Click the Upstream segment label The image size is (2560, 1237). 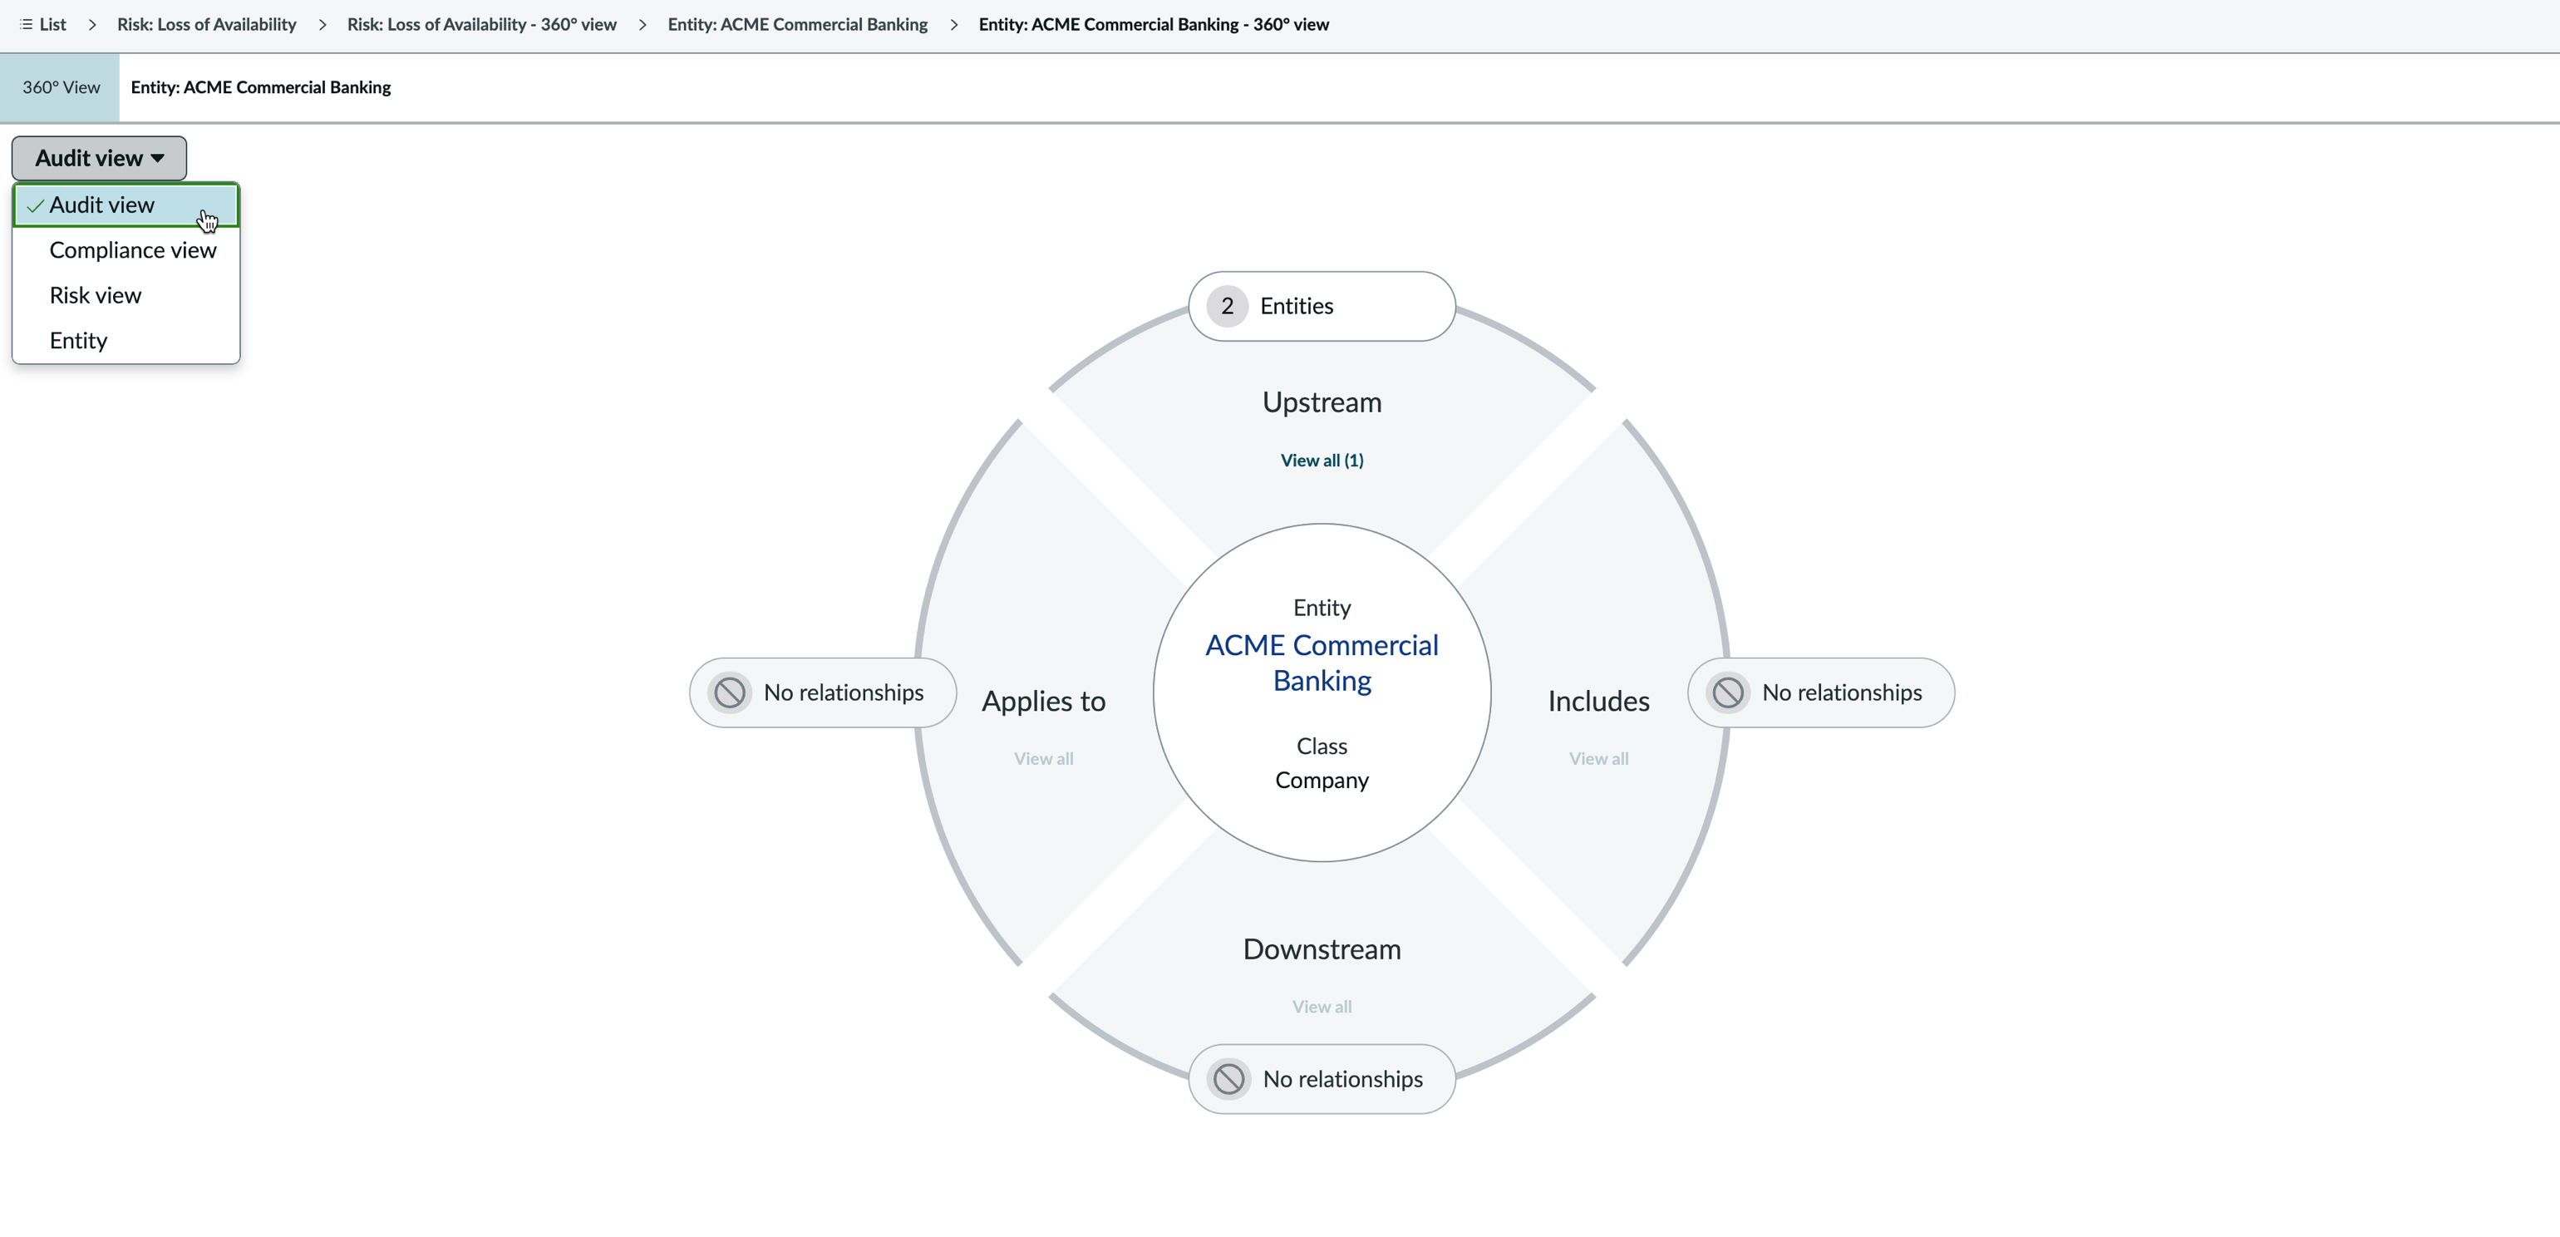click(1322, 402)
